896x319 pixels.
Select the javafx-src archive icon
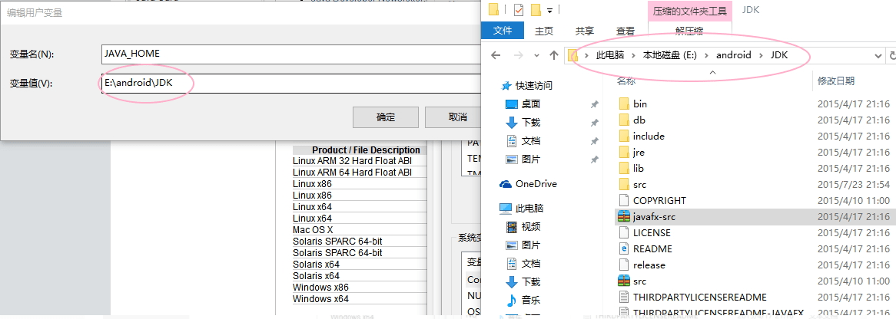pos(624,217)
